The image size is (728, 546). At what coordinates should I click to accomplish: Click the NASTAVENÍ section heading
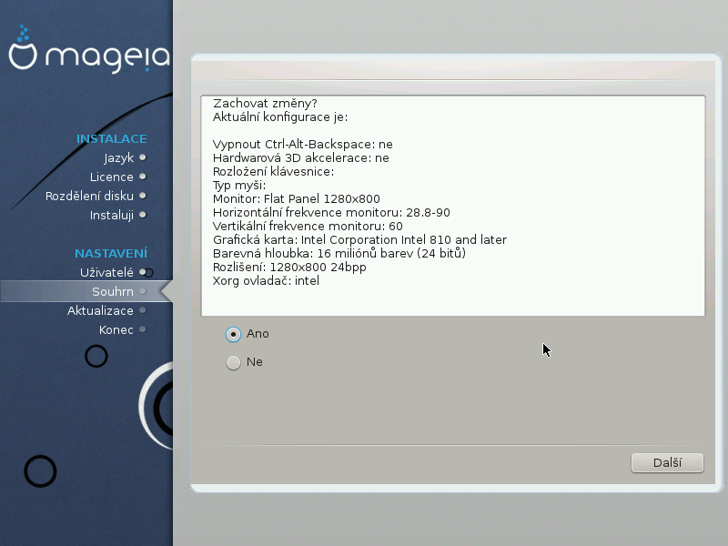point(111,253)
